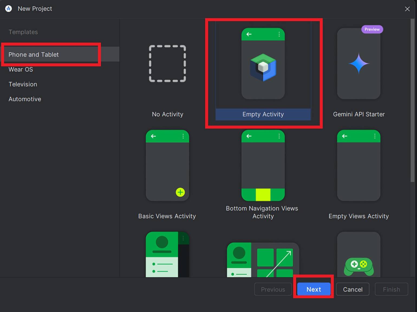This screenshot has width=417, height=312.
Task: Click the Finish button
Action: [x=391, y=289]
